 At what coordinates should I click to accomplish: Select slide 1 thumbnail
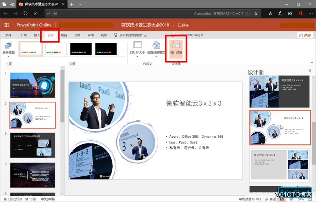pos(33,85)
